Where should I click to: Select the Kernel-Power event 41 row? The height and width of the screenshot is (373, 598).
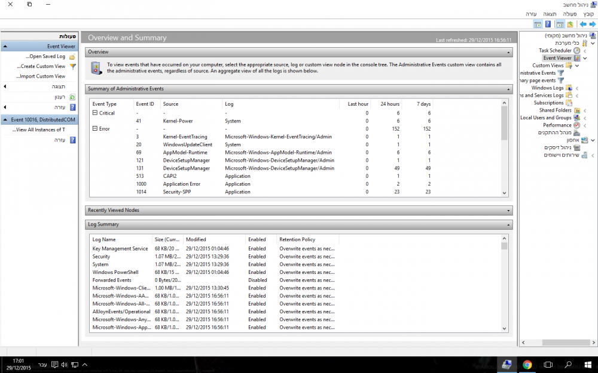coord(261,121)
